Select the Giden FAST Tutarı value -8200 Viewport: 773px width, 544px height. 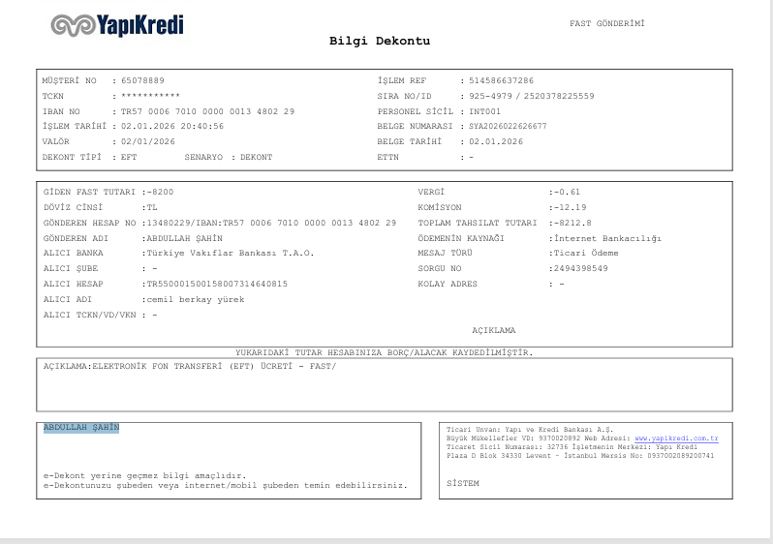pos(160,192)
